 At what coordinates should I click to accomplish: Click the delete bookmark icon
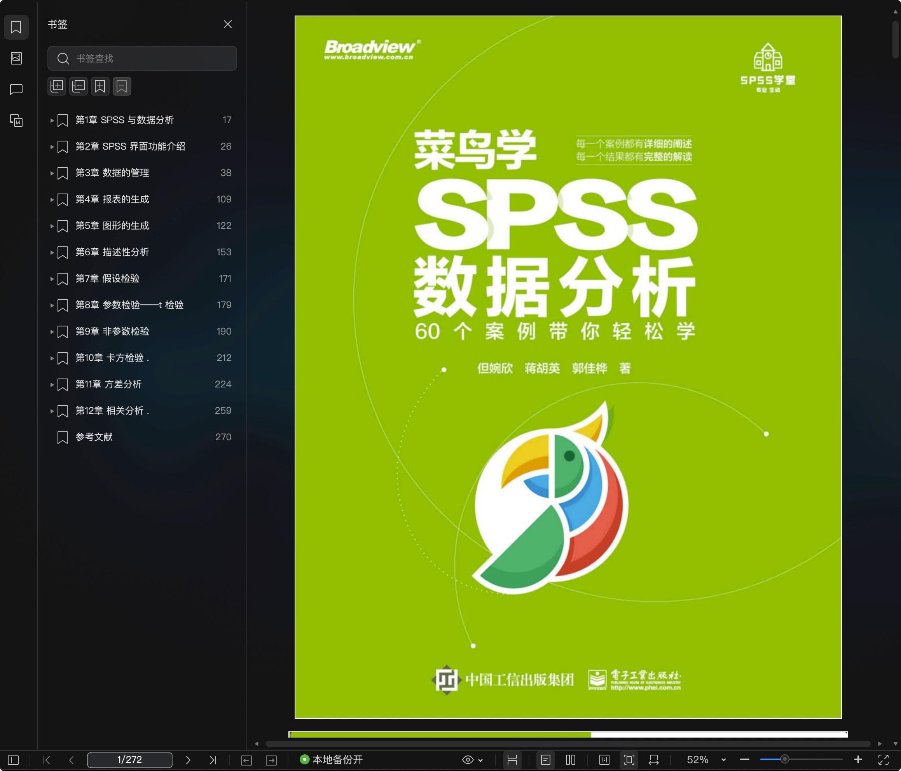tap(122, 86)
